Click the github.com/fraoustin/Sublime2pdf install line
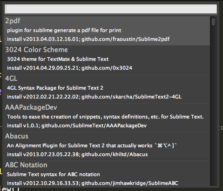Screen dimensions: 223x191 (x=88, y=39)
